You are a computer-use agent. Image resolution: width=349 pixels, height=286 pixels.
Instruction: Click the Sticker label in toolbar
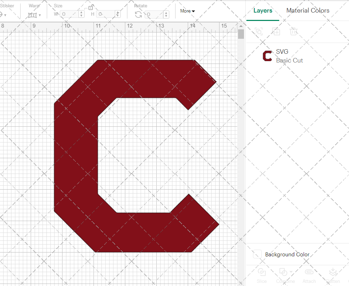(7, 6)
